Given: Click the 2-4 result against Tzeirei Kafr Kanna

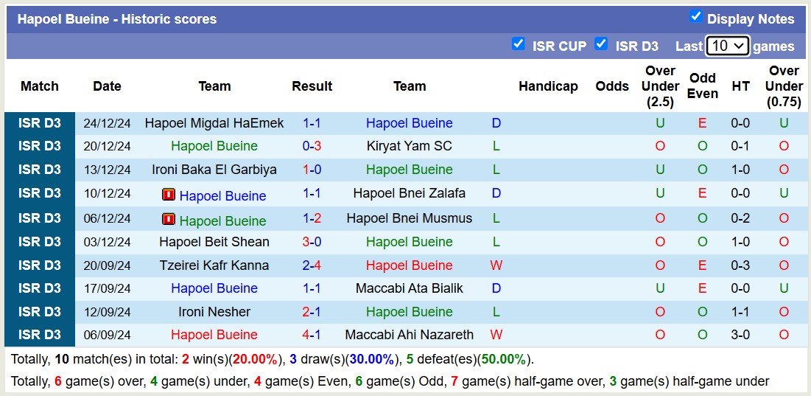Looking at the screenshot, I should pos(312,265).
